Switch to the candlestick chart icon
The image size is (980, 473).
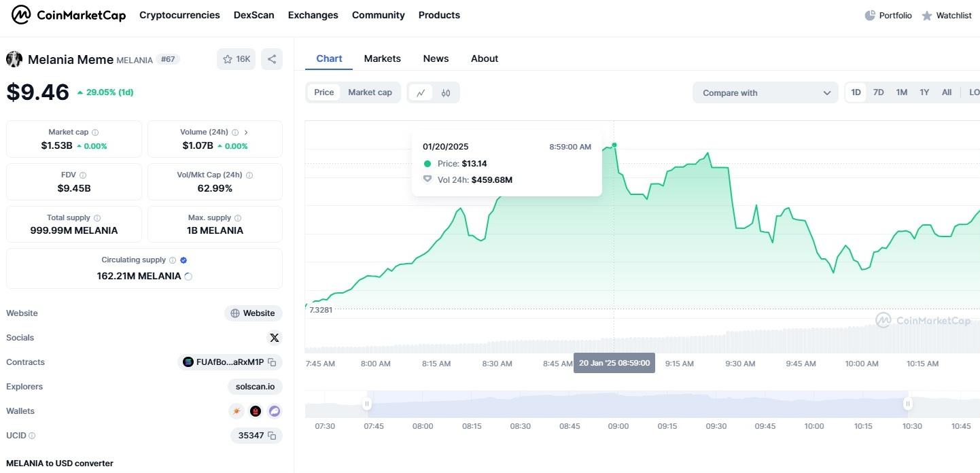(446, 93)
